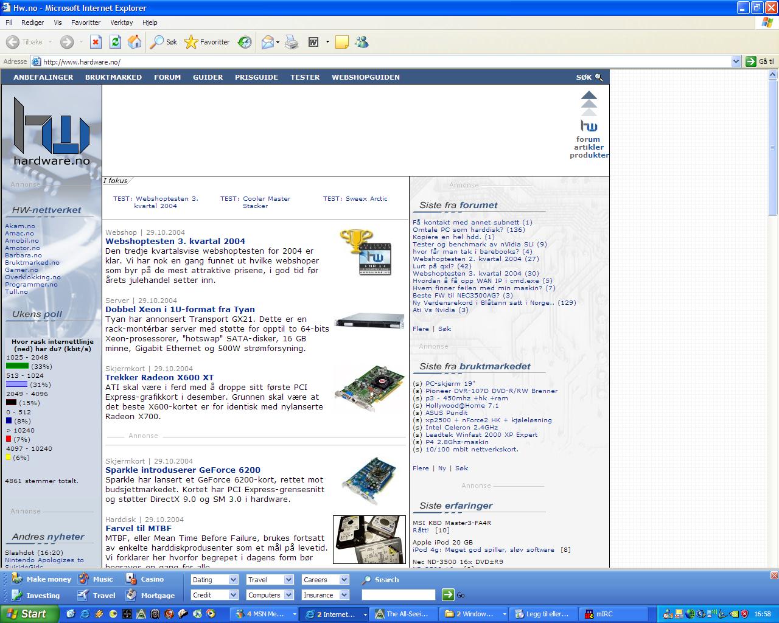Click the hardware.no logo

pyautogui.click(x=52, y=131)
